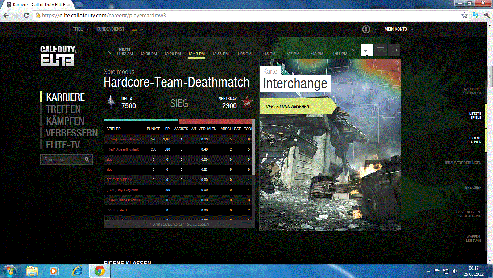
Task: Click the VERTEILUNG ANSEHEN button
Action: pyautogui.click(x=288, y=107)
